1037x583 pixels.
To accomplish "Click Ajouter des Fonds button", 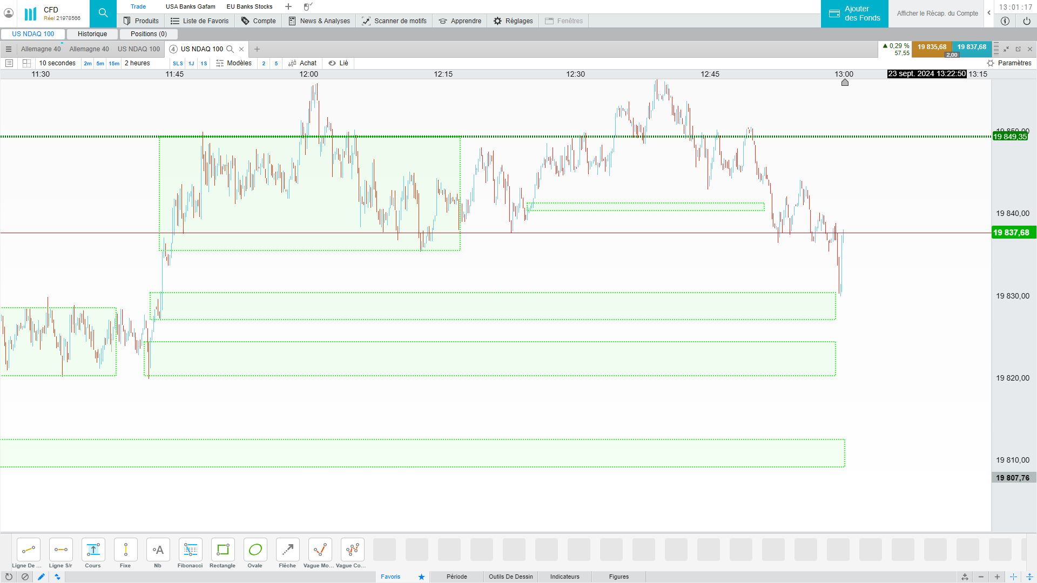I will click(854, 13).
